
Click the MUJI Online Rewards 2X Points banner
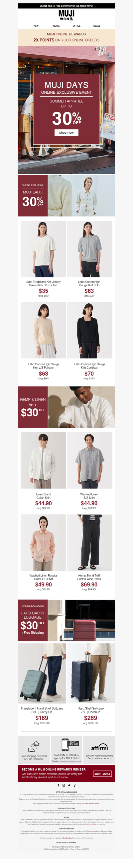(x=66, y=37)
